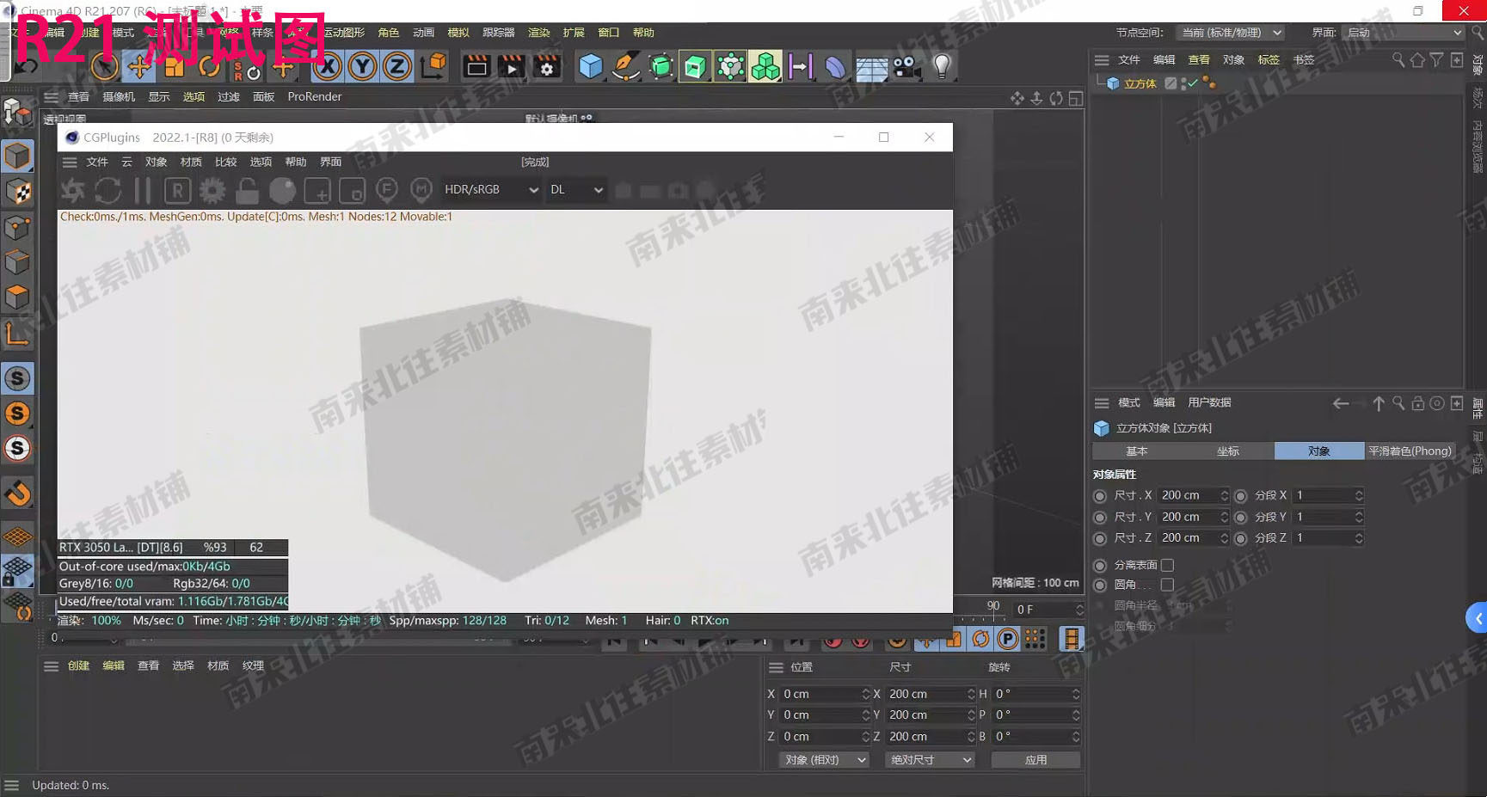Viewport: 1487px width, 797px height.
Task: Open DL kernel dropdown
Action: pos(576,189)
